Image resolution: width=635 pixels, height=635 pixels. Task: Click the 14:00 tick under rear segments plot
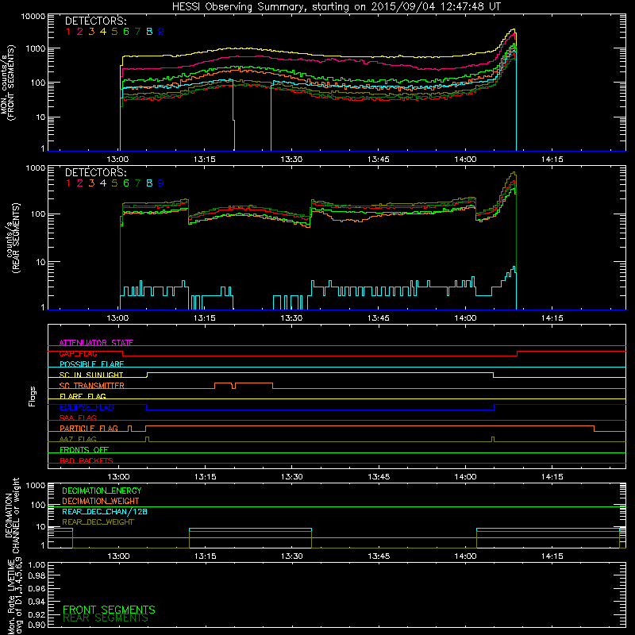pyautogui.click(x=465, y=318)
